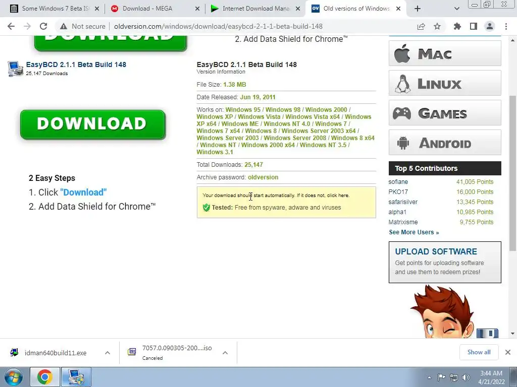Open EasyBCD 2.1.1 Beta Build 148 link

(x=76, y=64)
